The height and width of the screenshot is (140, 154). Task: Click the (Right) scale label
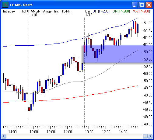tap(24, 11)
